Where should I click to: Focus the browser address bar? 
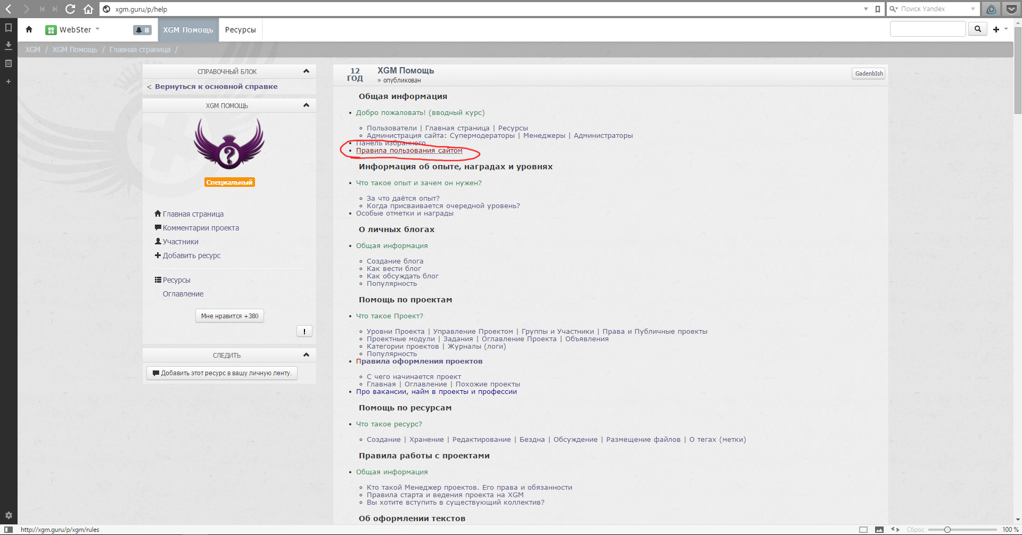pyautogui.click(x=484, y=9)
